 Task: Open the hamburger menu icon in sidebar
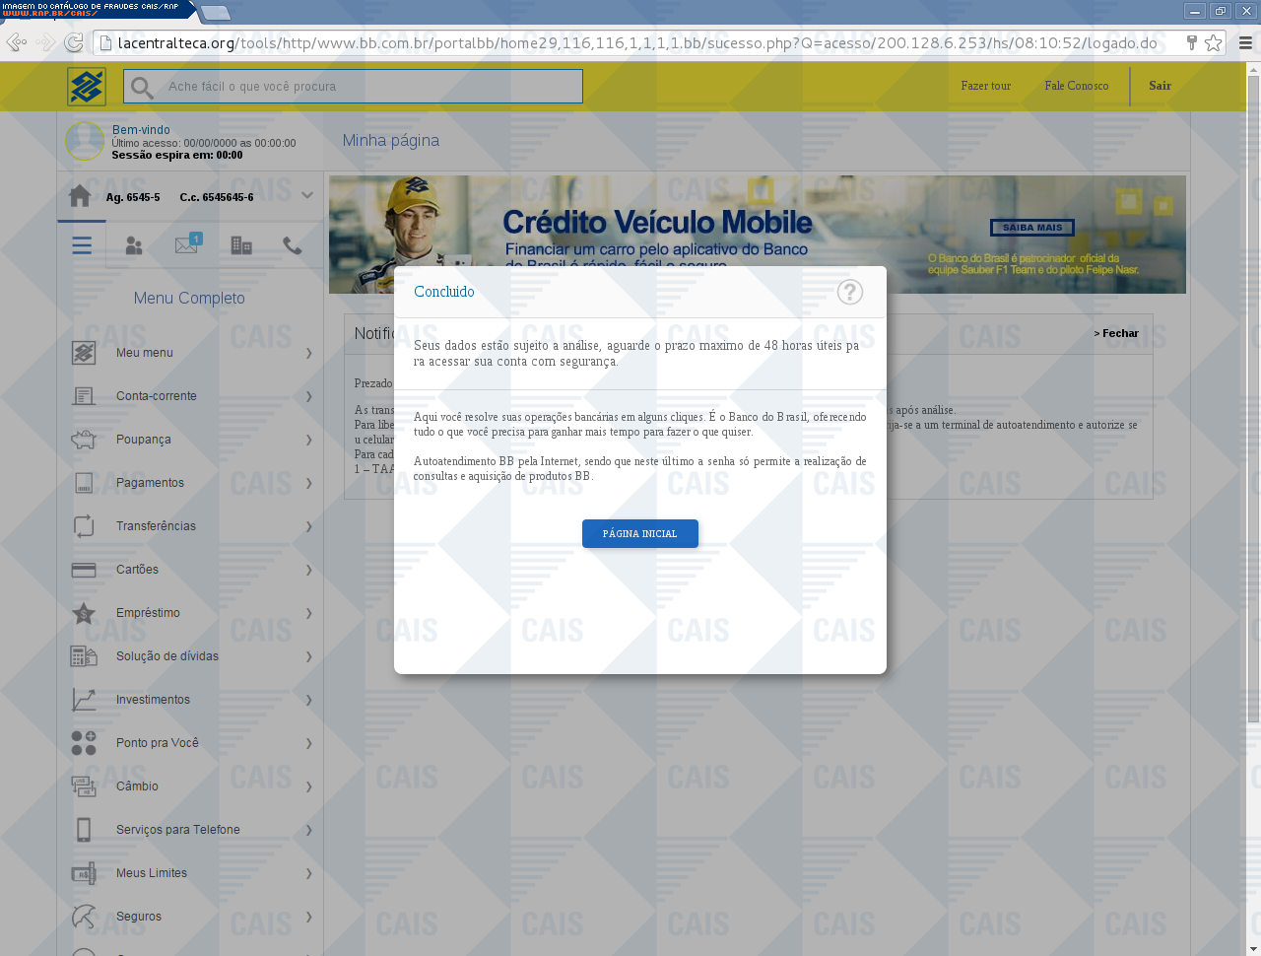tap(82, 245)
